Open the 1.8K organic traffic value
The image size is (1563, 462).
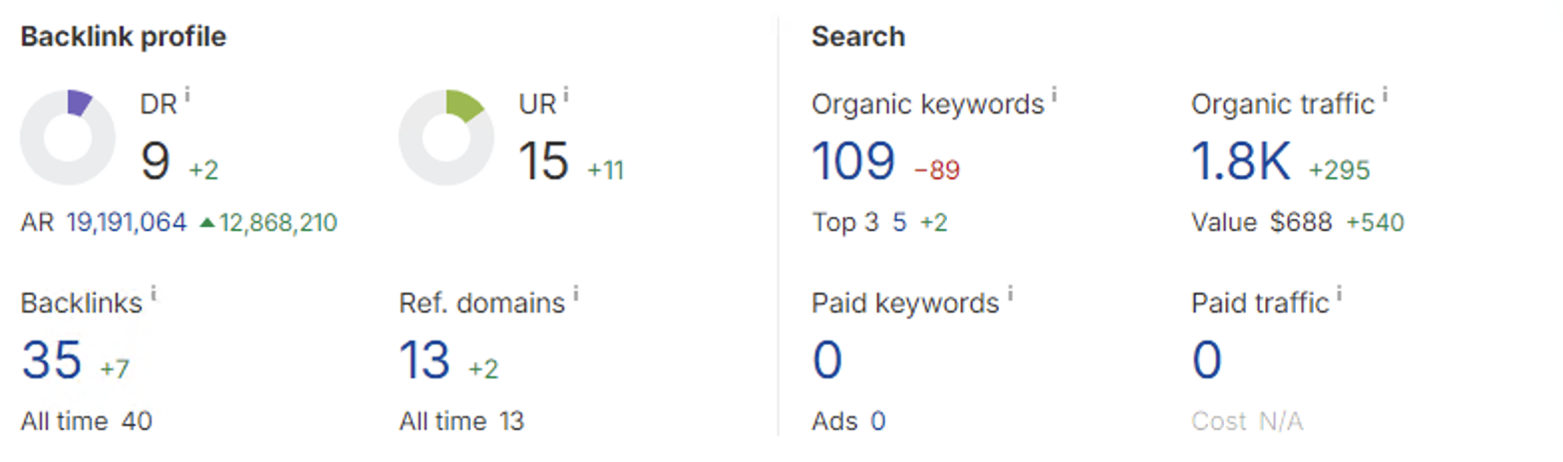point(1241,160)
